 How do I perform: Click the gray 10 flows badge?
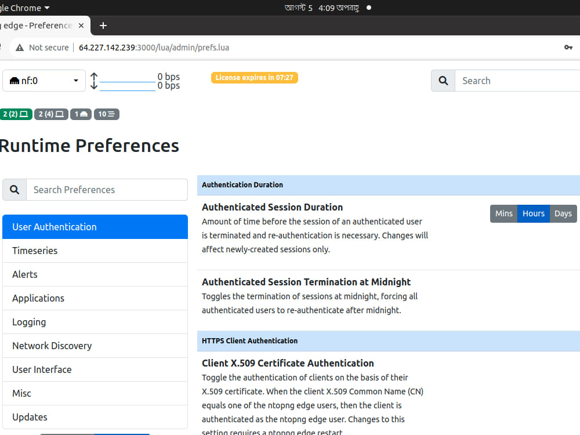107,114
